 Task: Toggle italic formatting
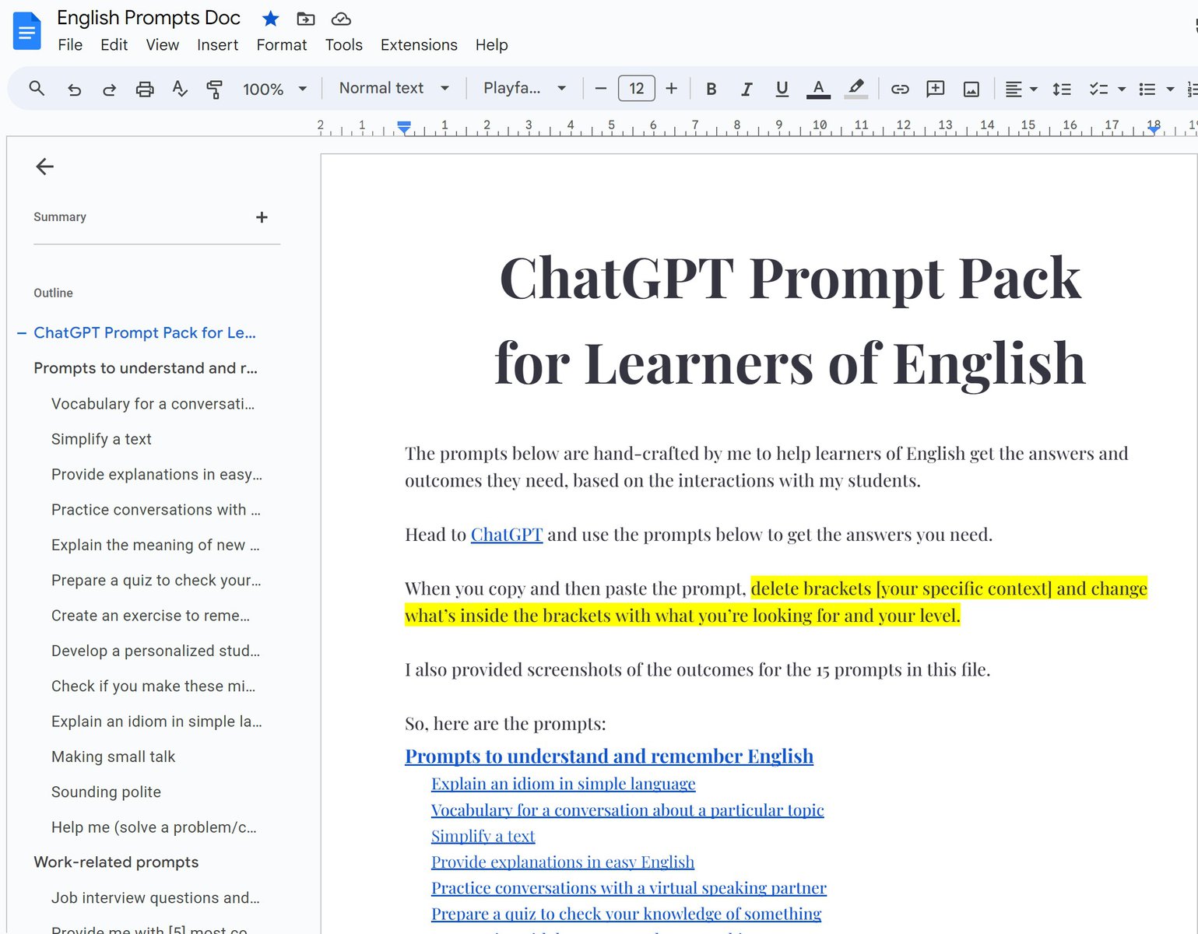[747, 89]
